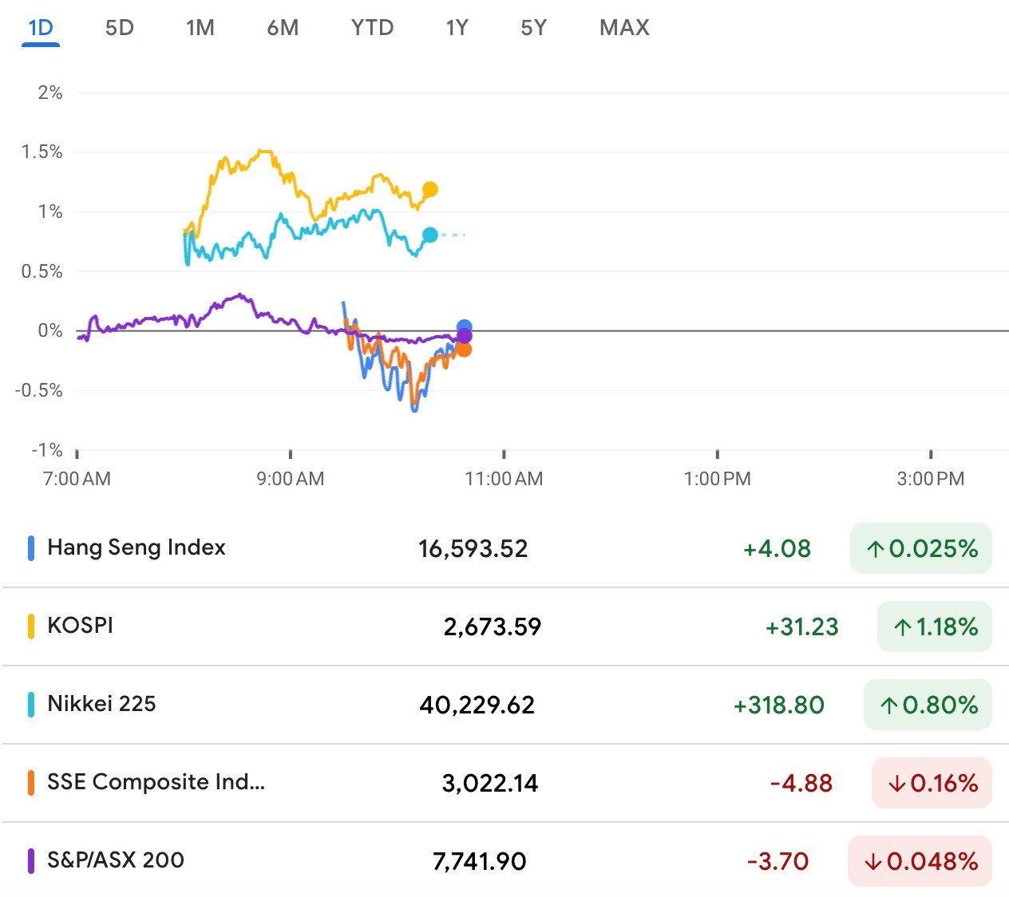Click the Hang Seng price 16,593.52
The width and height of the screenshot is (1009, 897).
click(x=473, y=549)
